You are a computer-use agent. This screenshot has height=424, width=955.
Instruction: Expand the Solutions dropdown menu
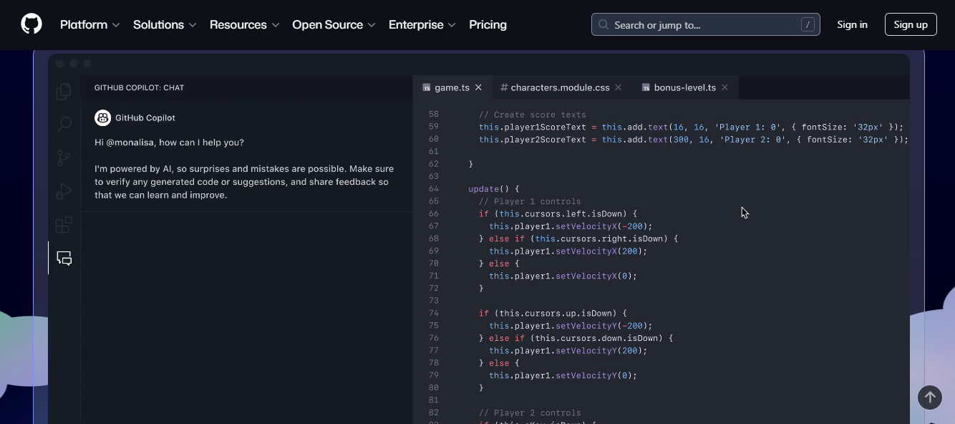point(165,24)
